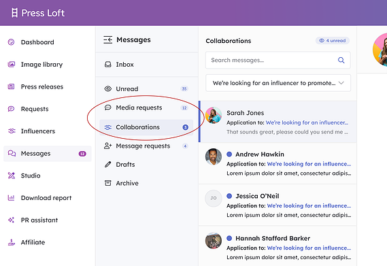
Task: Click Andrew Hawkin's avatar
Action: (214, 156)
